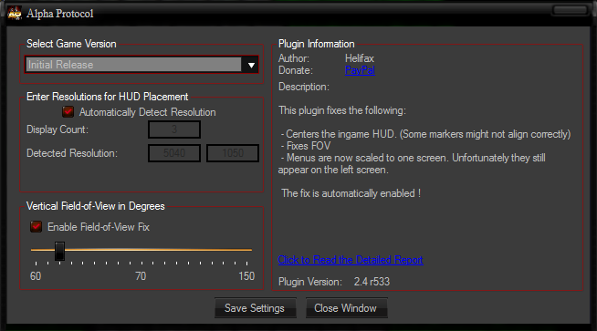Click 'The fix is automatically enabled !' text
The image size is (597, 331).
coord(351,193)
